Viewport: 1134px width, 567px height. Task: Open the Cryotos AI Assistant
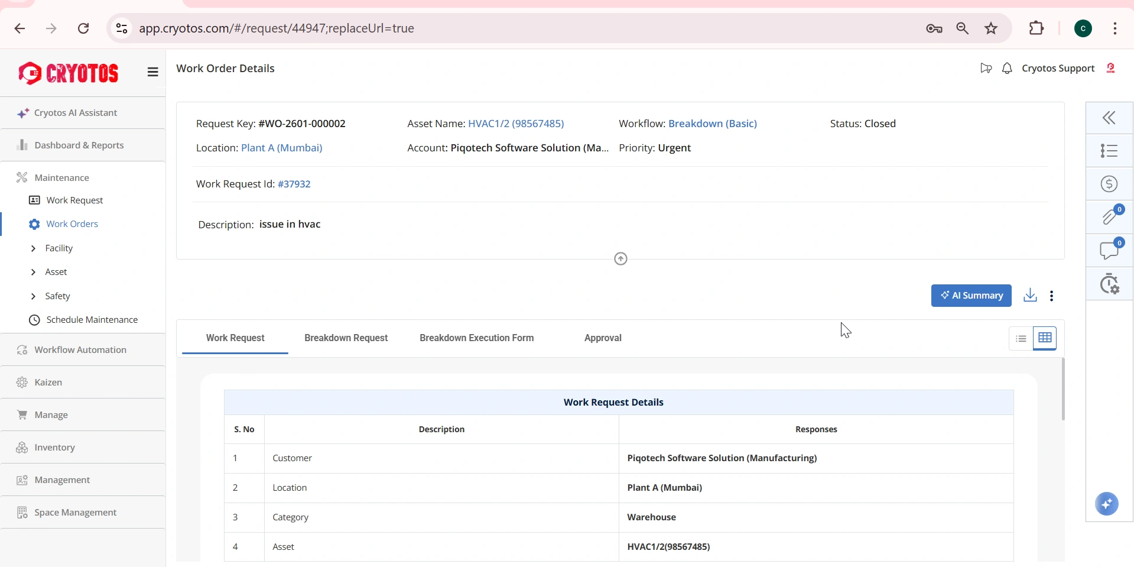76,113
